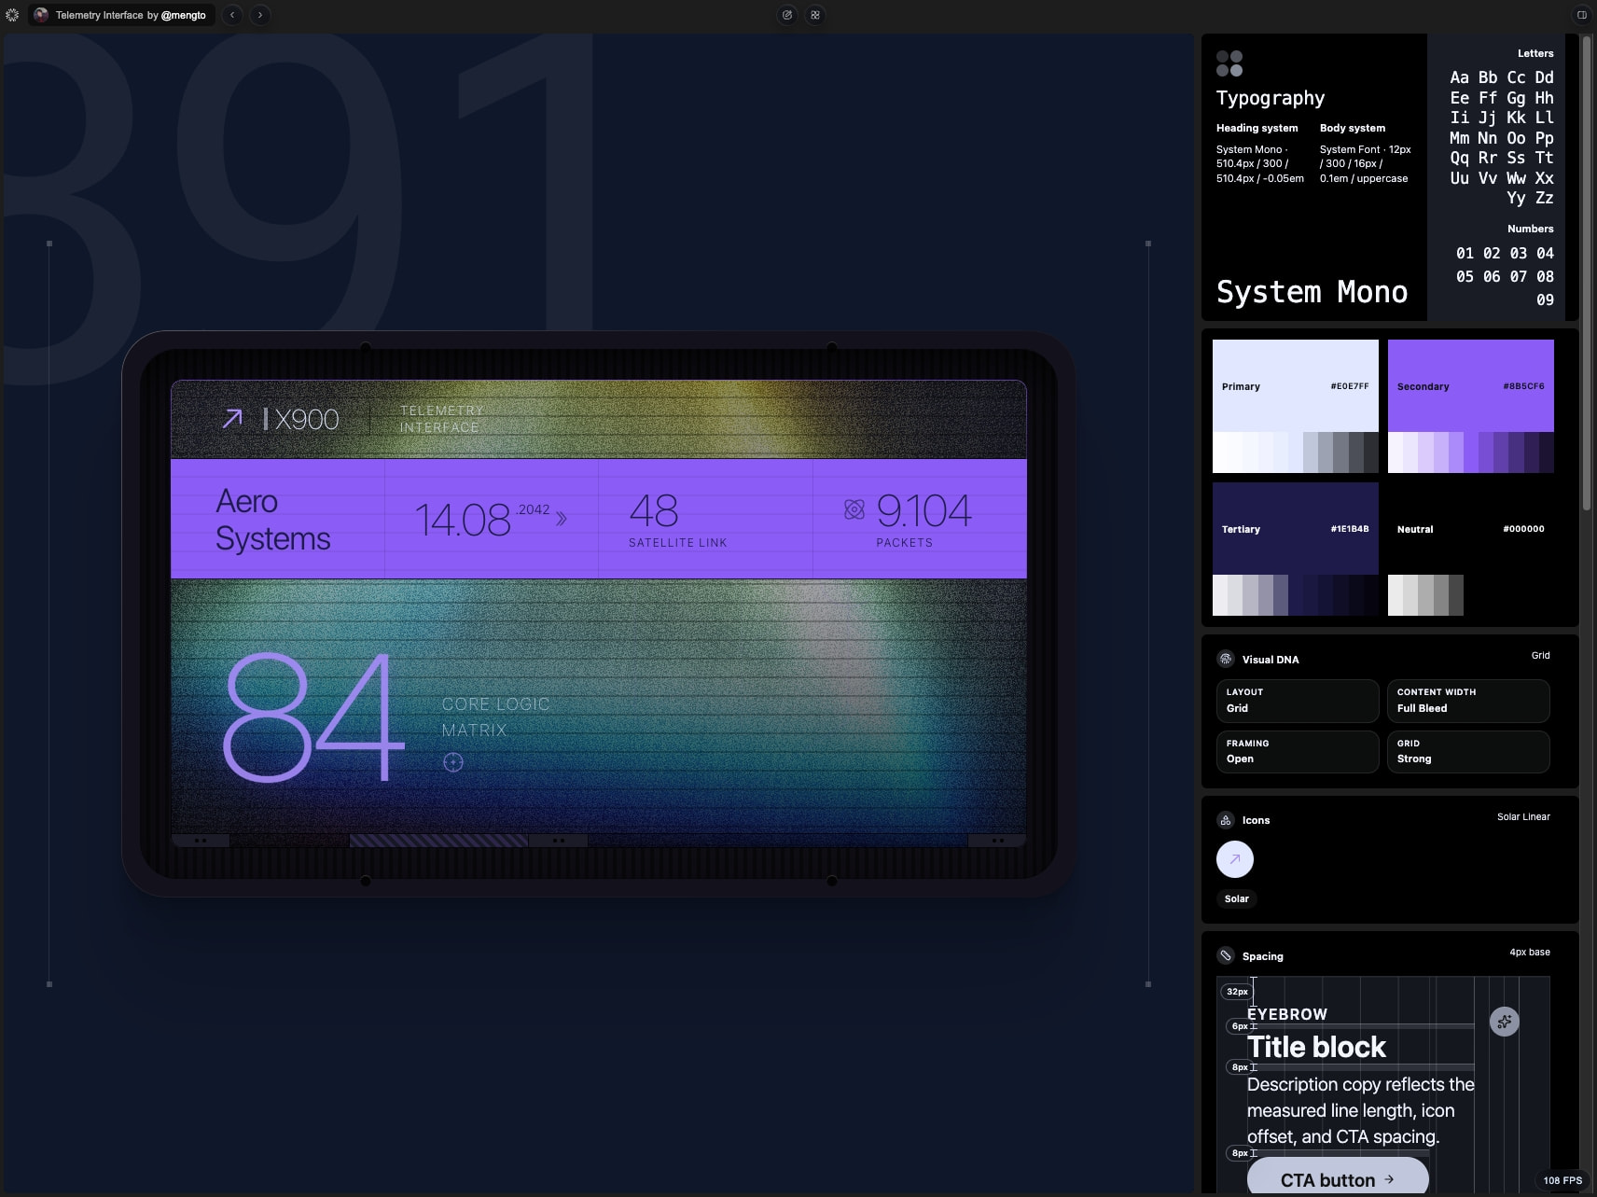Click the Aero Systems text in preview
The image size is (1597, 1197).
272,520
